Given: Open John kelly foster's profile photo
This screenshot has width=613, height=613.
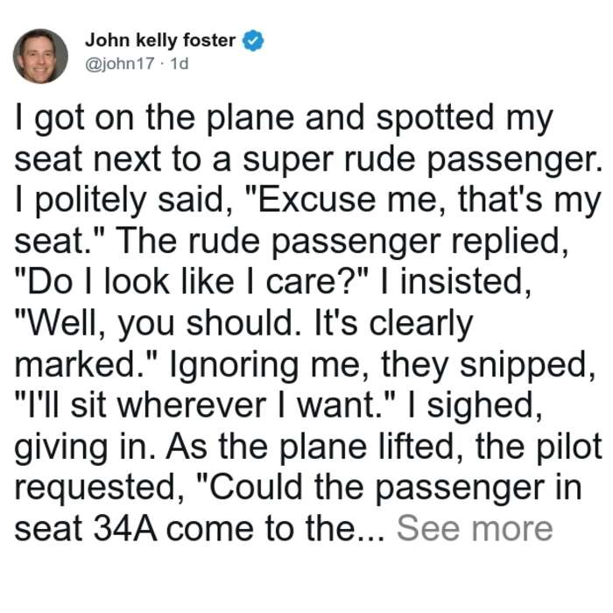Looking at the screenshot, I should pyautogui.click(x=40, y=56).
